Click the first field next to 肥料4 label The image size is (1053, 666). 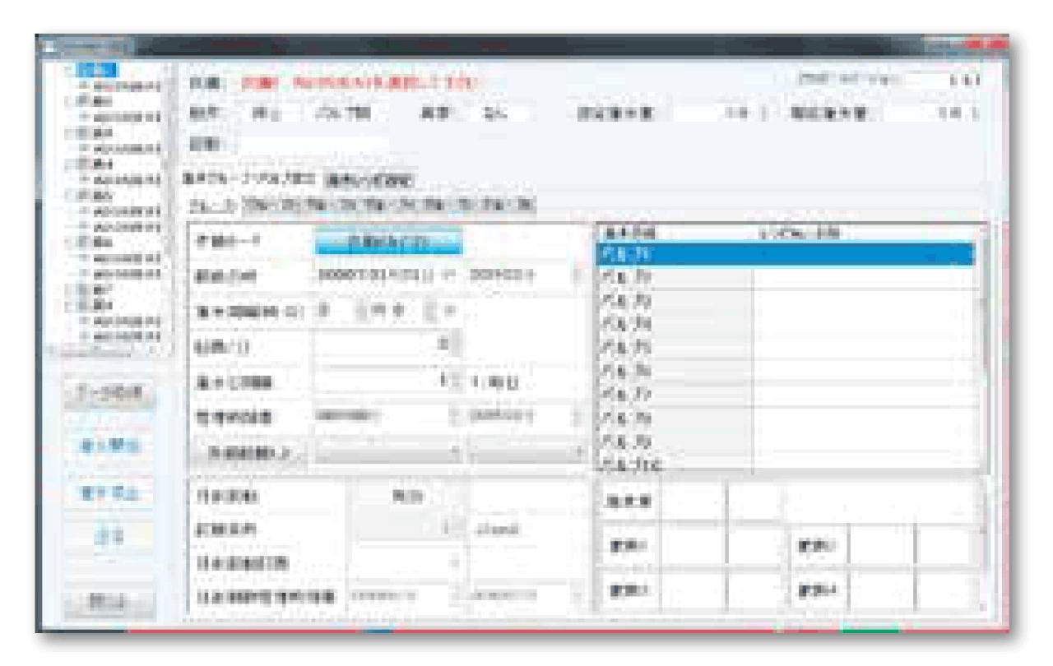coord(882,590)
